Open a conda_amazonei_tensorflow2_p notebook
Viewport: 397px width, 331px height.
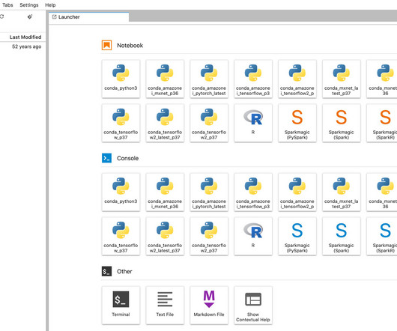coord(297,79)
